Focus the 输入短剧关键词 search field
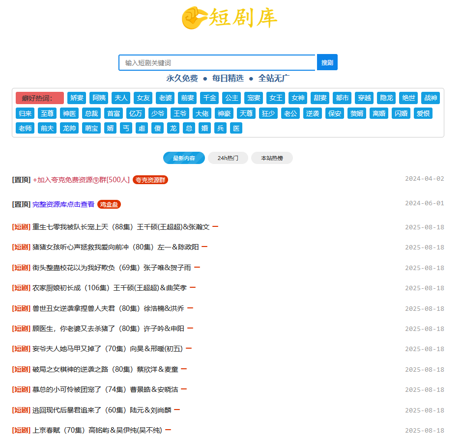 pos(217,63)
